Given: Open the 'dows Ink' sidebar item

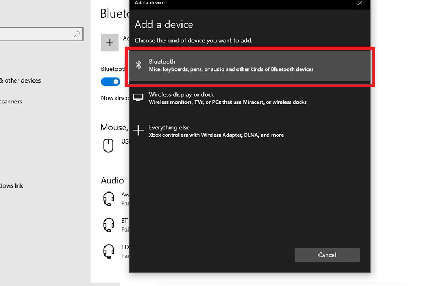Looking at the screenshot, I should [12, 186].
